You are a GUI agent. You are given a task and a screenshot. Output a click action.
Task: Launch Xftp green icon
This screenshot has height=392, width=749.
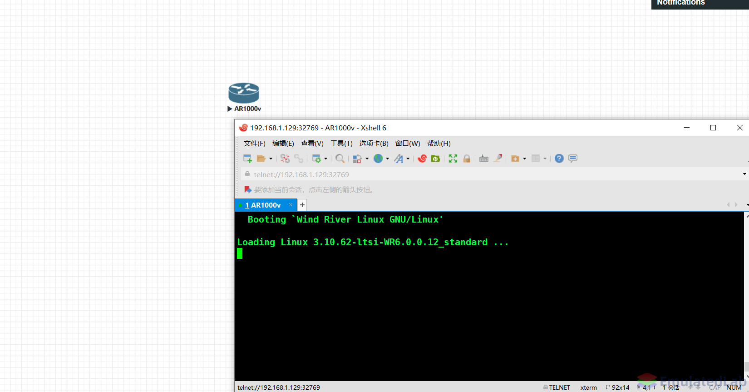[x=436, y=159]
